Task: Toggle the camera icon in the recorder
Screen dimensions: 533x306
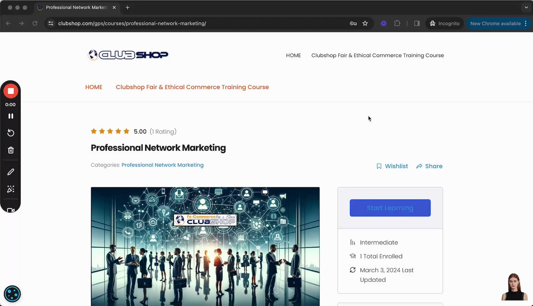Action: pos(11,210)
